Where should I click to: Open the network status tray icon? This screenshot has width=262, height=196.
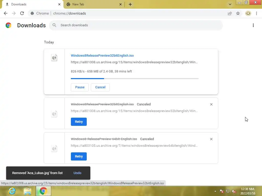[227, 191]
